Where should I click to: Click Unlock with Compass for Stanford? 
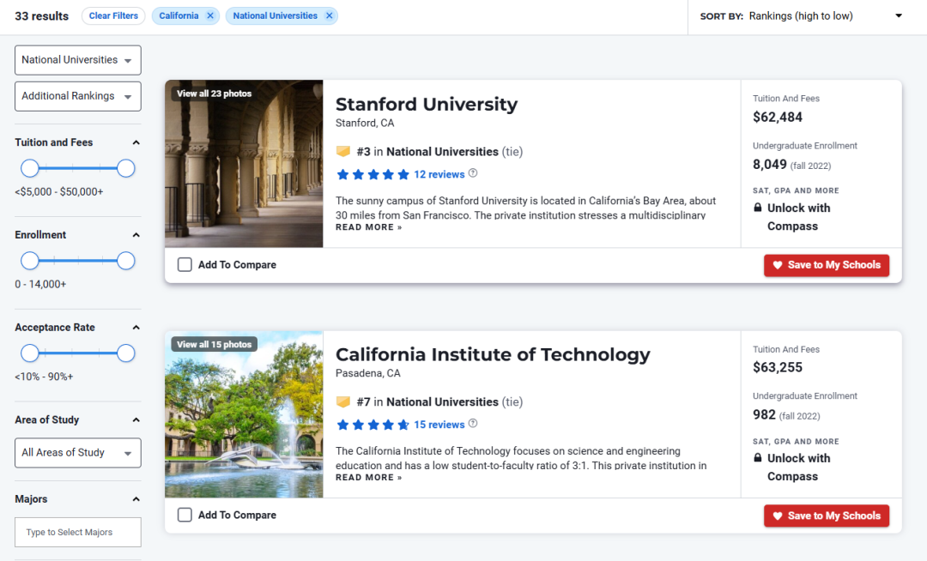pyautogui.click(x=798, y=217)
